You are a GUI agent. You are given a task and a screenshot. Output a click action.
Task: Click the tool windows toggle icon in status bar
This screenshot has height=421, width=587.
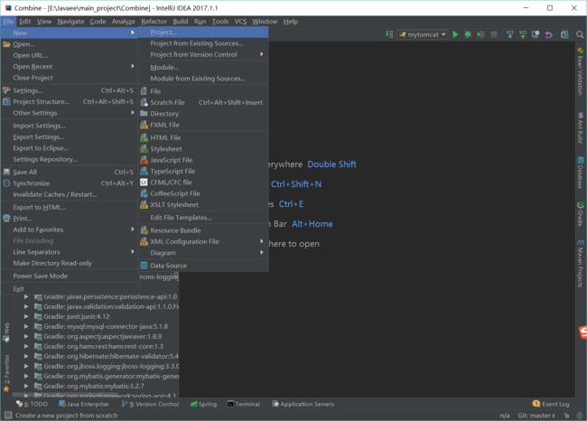coord(8,416)
